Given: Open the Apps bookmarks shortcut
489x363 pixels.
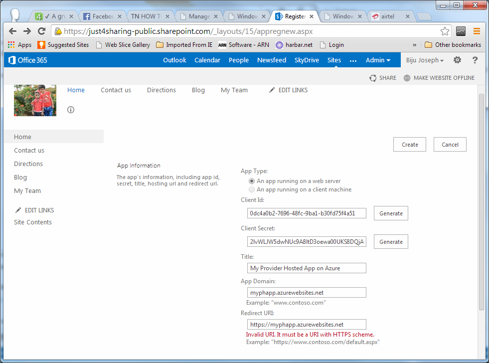Looking at the screenshot, I should [19, 45].
